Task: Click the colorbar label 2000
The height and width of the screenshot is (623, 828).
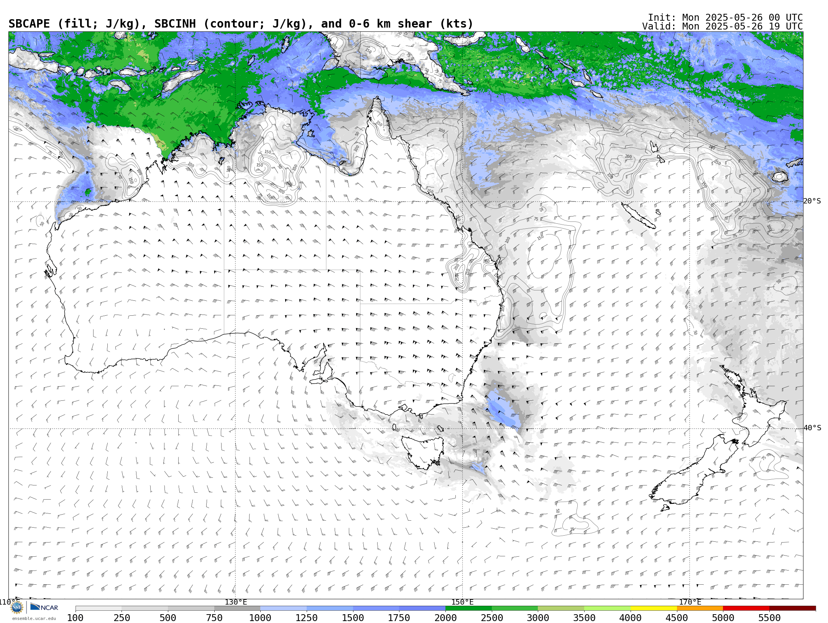Action: [x=445, y=618]
